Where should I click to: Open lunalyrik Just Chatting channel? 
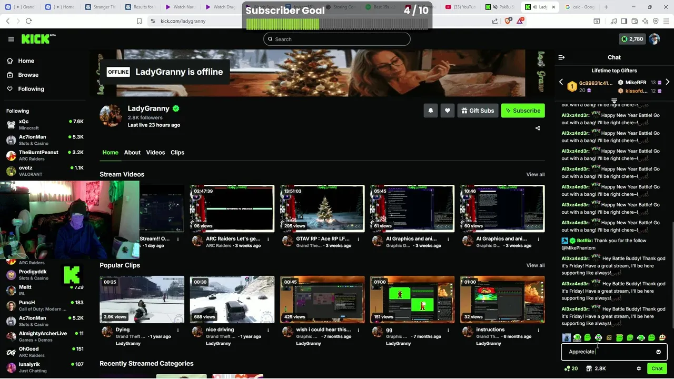(x=45, y=367)
